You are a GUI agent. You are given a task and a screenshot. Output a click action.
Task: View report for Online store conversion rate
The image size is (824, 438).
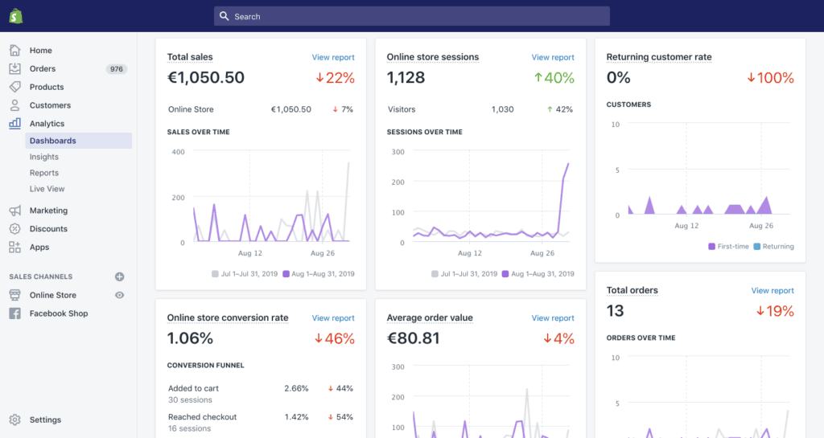point(333,318)
